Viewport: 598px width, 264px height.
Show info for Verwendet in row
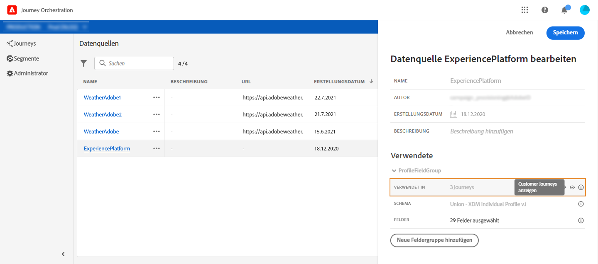[x=581, y=187]
